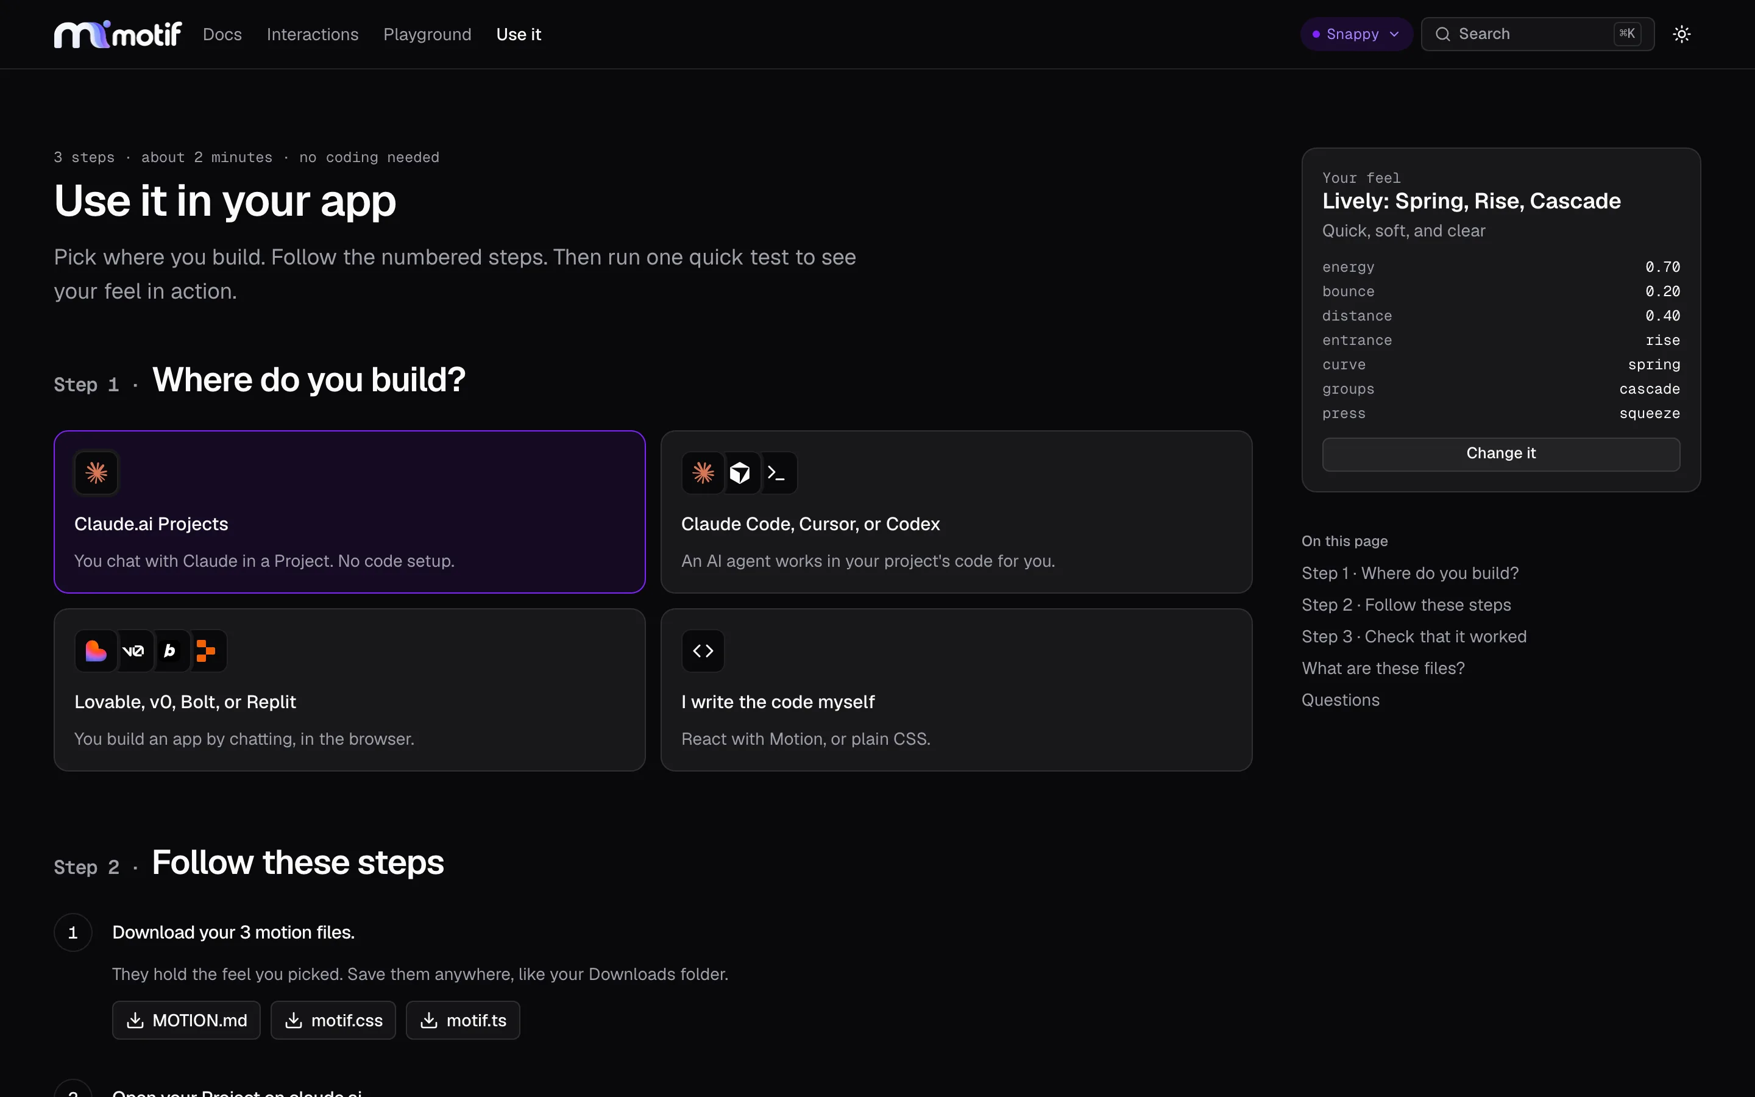The width and height of the screenshot is (1755, 1097).
Task: Click the Lively: Spring, Rise, Cascade title
Action: pyautogui.click(x=1470, y=201)
